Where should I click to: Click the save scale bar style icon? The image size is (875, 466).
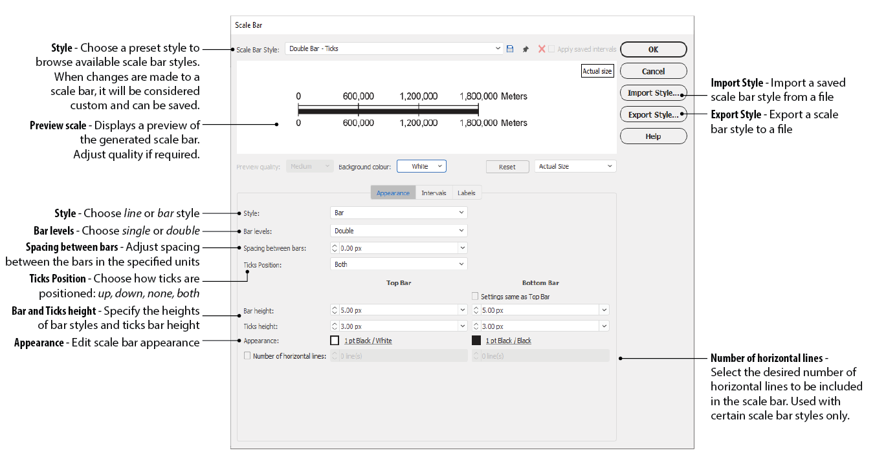point(510,49)
